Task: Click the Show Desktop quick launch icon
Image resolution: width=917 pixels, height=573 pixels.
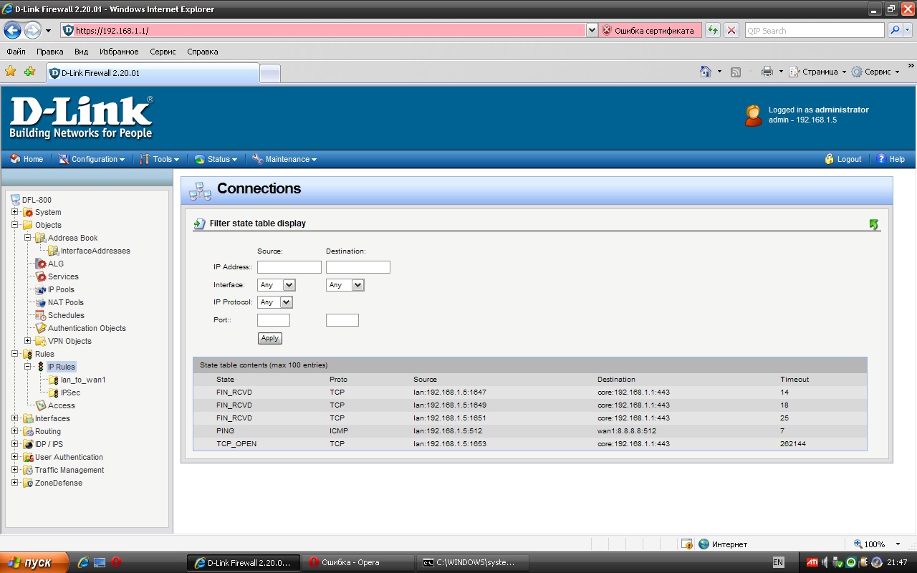Action: [x=100, y=562]
